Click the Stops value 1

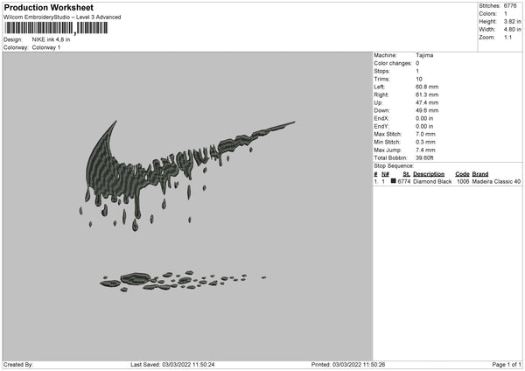[417, 71]
